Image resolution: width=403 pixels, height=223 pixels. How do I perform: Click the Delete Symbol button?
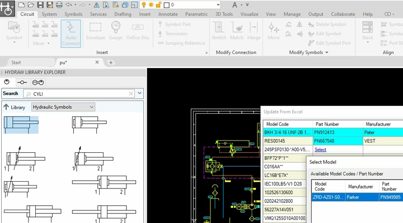(x=327, y=25)
